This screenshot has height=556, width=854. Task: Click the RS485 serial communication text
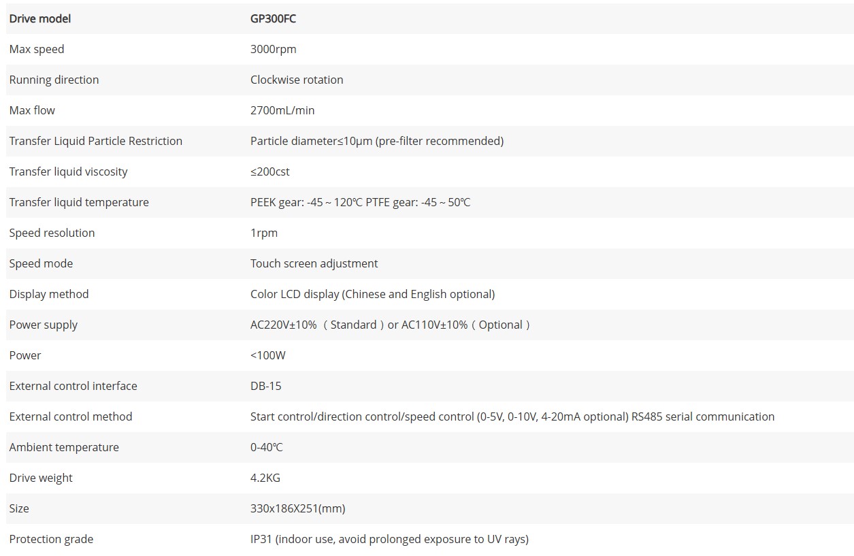[x=703, y=416]
